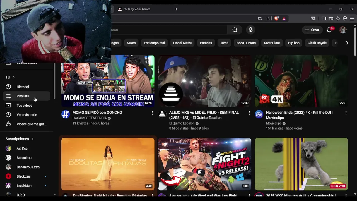
Task: Open options menu for ALEJO MKS video
Action: point(249,113)
